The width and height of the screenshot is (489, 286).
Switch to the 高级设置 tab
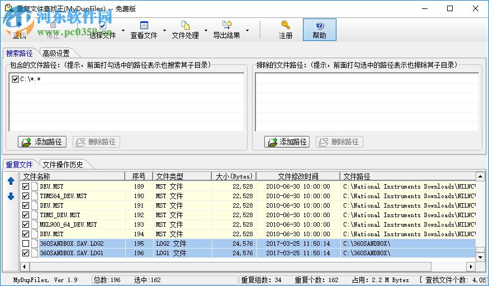[x=56, y=53]
